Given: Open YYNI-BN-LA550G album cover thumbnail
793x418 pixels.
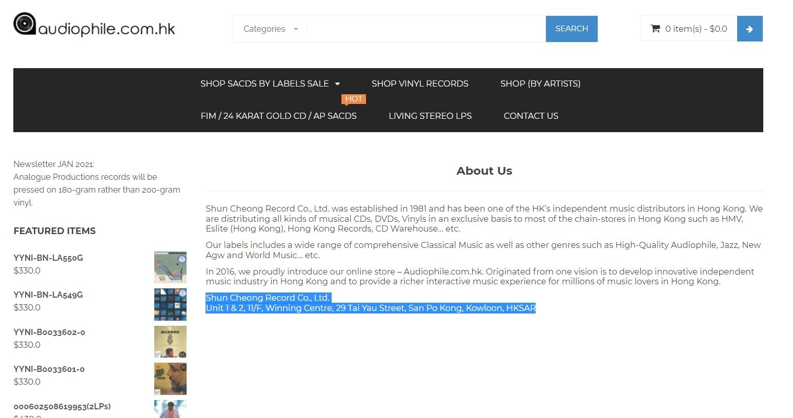Looking at the screenshot, I should [x=170, y=267].
